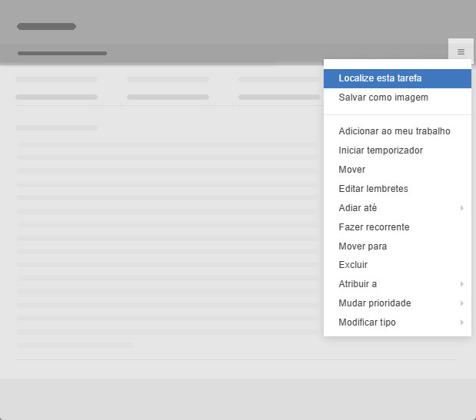Expand the "Mudar prioridade" arrow

[x=461, y=303]
